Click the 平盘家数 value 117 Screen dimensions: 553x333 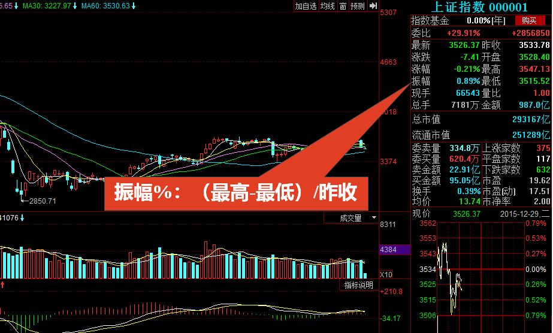pyautogui.click(x=543, y=159)
